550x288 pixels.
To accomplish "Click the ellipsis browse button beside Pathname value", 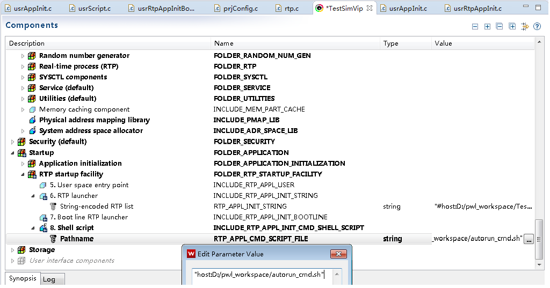I will tap(529, 239).
